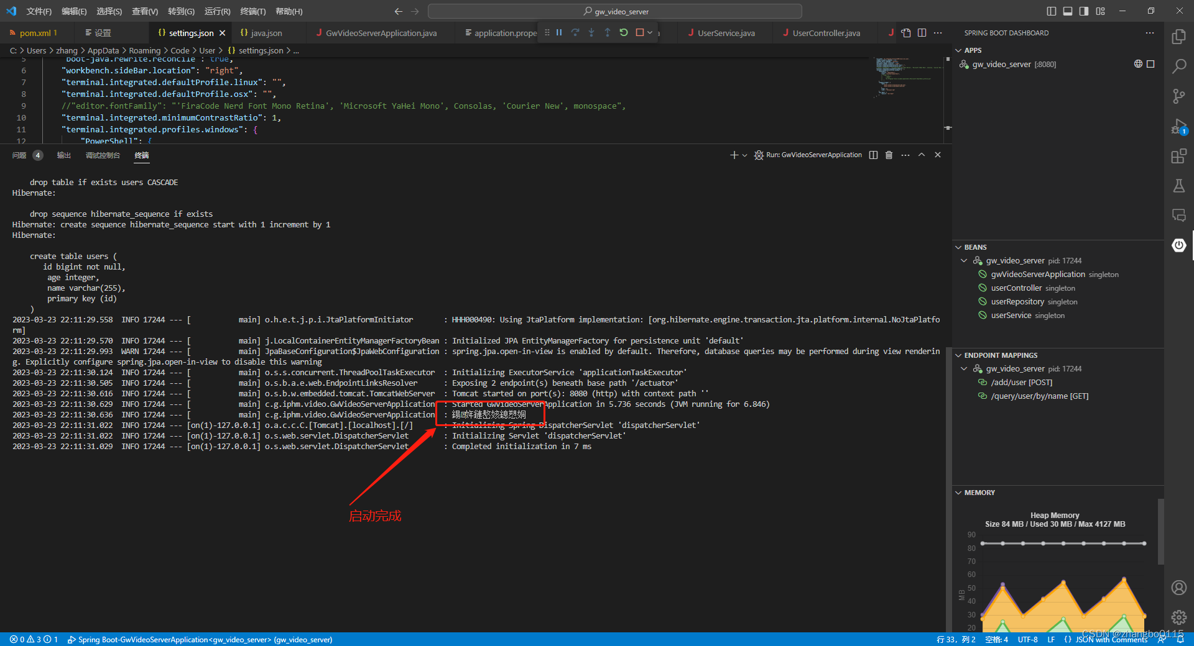Switch to the 调试控制台 panel tab
The image size is (1194, 646).
(103, 155)
